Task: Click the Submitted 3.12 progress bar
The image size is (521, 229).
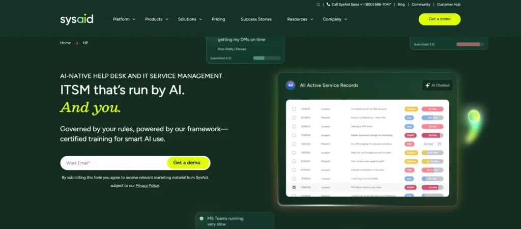Action: (x=470, y=44)
